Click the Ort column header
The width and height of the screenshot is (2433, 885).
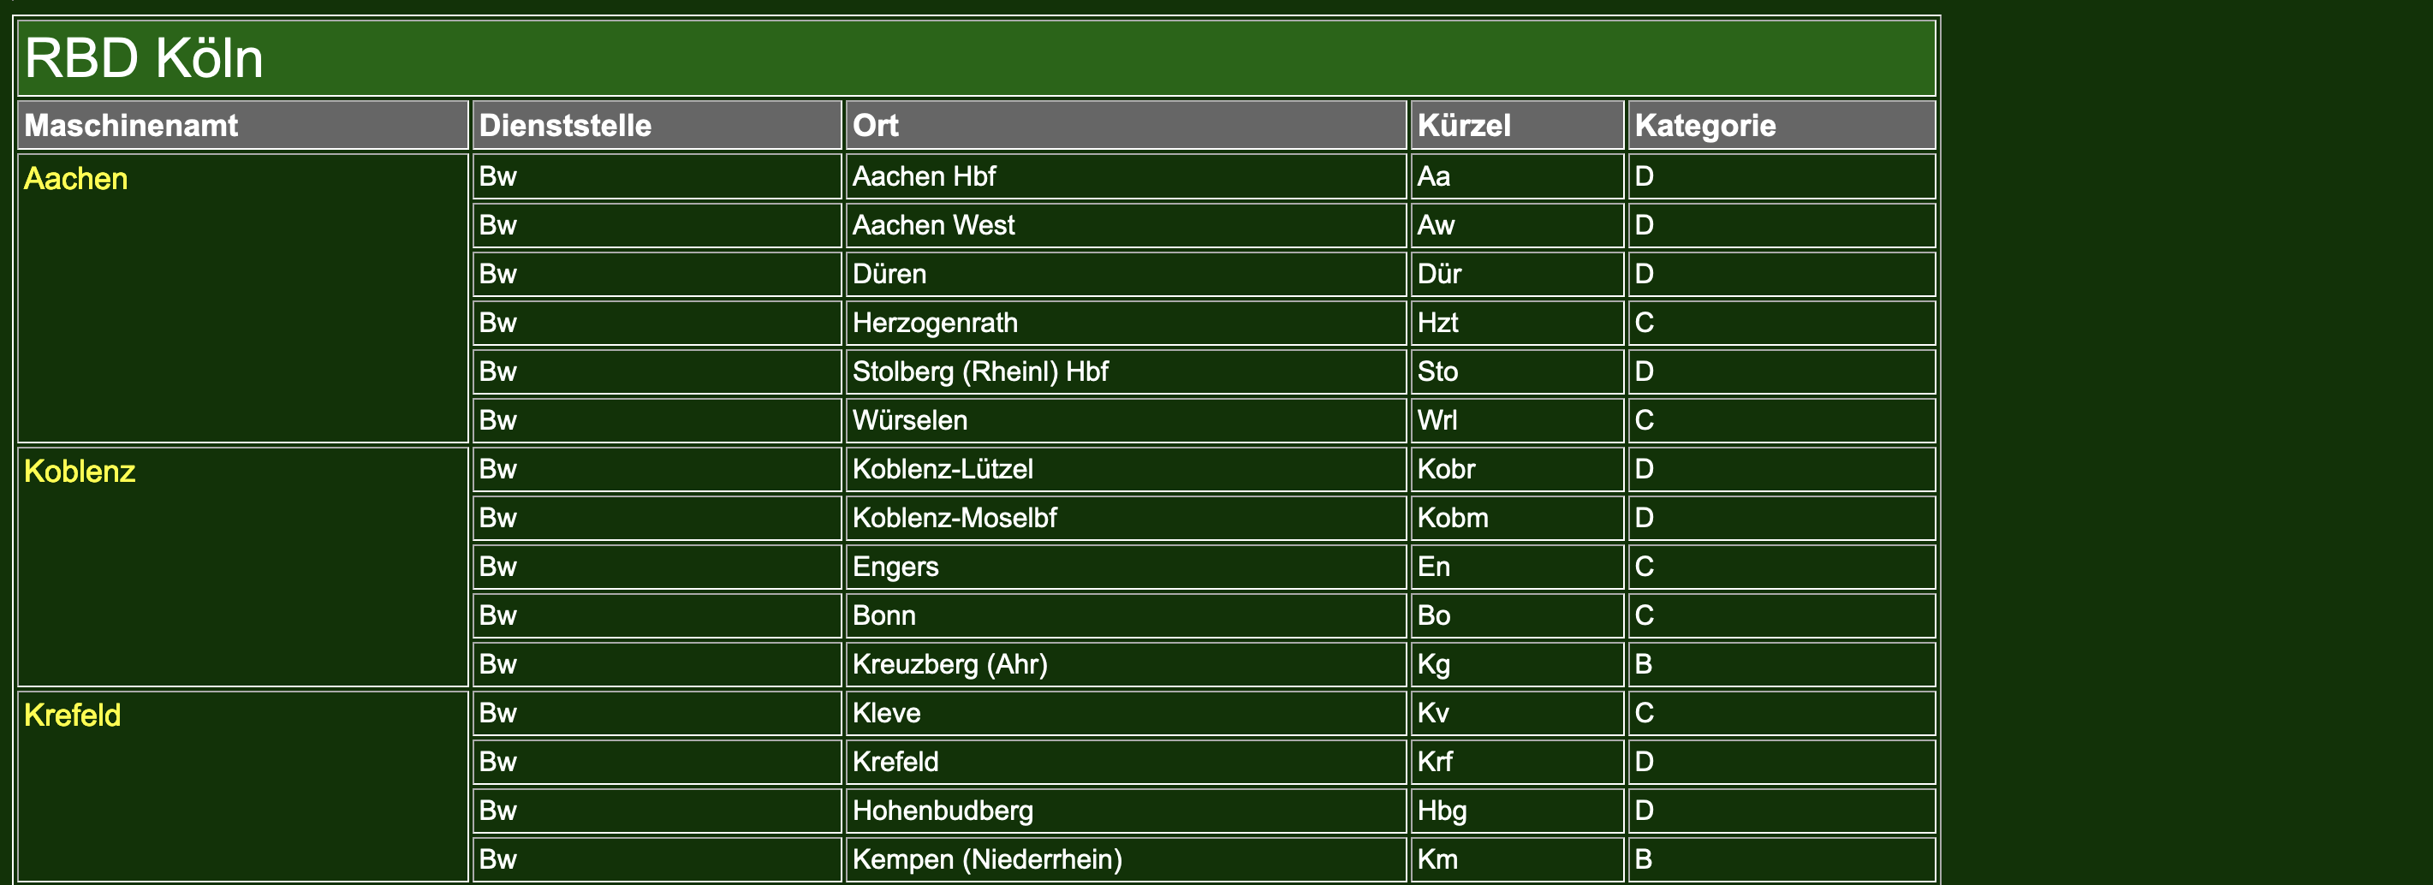coord(876,126)
